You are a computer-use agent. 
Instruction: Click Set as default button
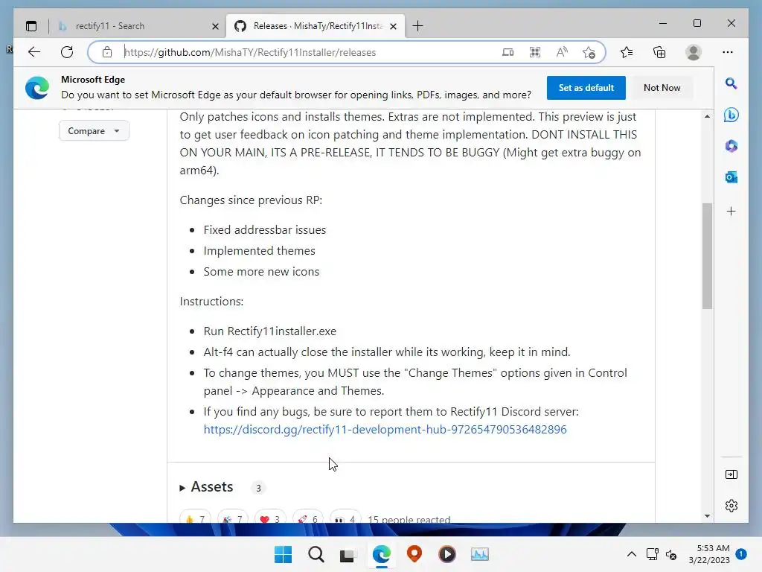point(586,88)
